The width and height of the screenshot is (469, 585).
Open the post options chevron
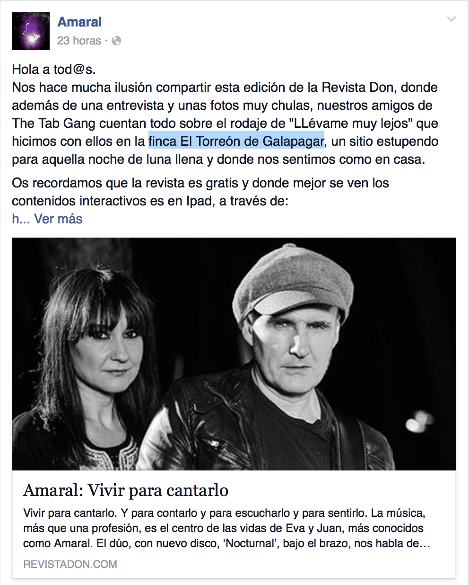452,19
